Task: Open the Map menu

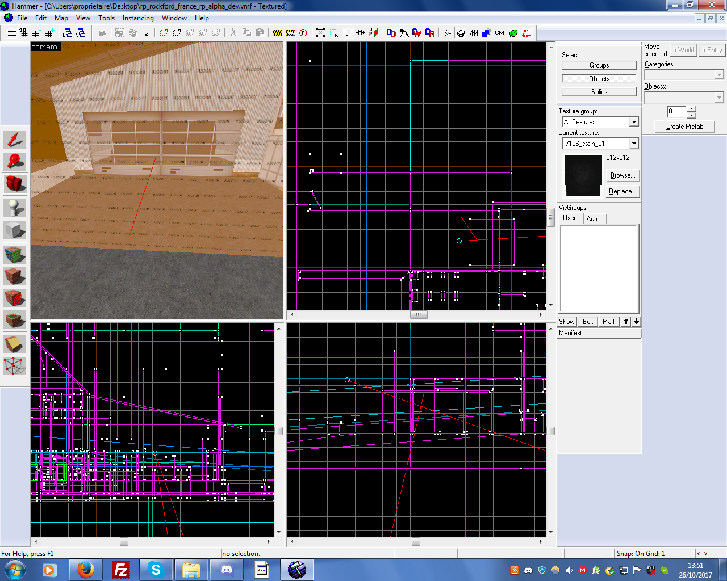Action: point(61,18)
